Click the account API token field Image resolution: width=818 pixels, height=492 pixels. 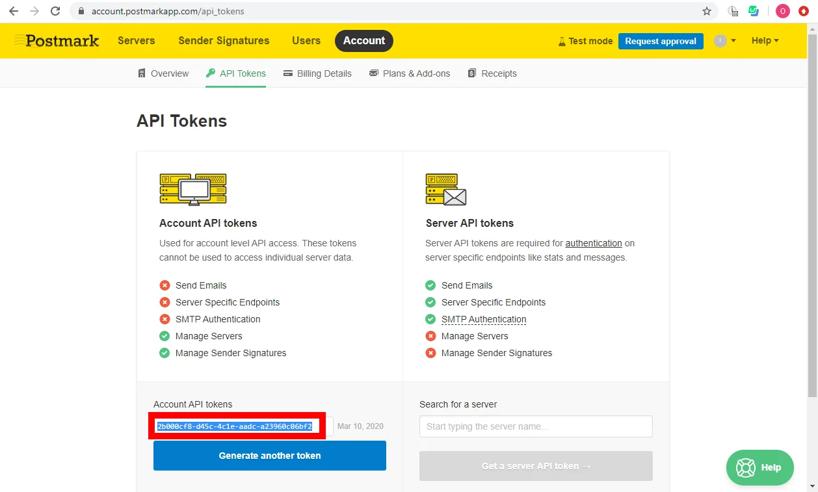point(243,426)
